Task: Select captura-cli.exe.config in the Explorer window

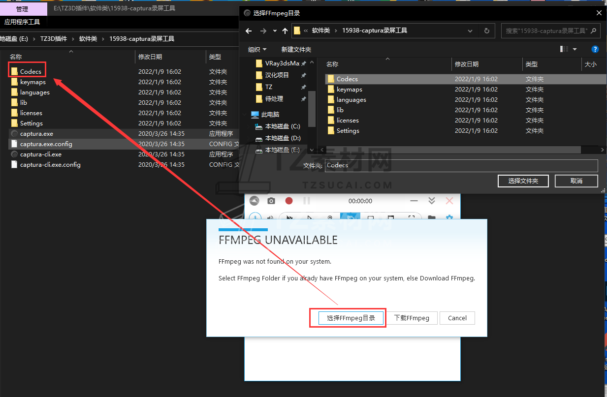Action: click(x=123, y=165)
